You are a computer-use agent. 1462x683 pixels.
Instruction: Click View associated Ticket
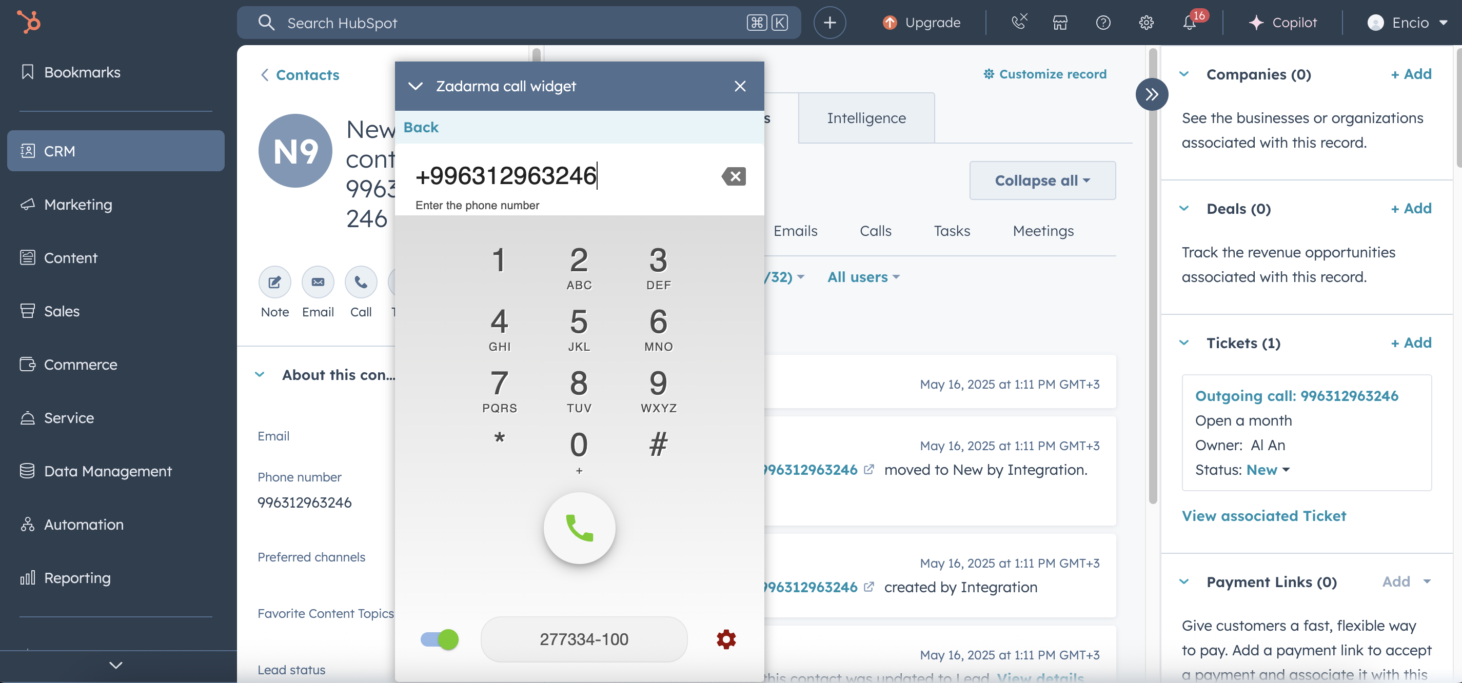point(1265,515)
